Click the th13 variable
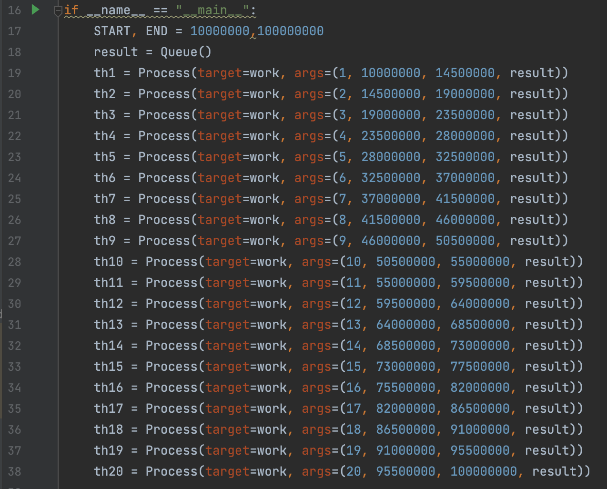This screenshot has width=607, height=489. (109, 325)
